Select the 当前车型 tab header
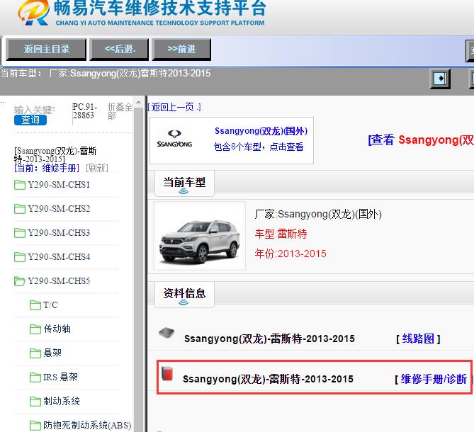The height and width of the screenshot is (432, 474). pos(184,183)
